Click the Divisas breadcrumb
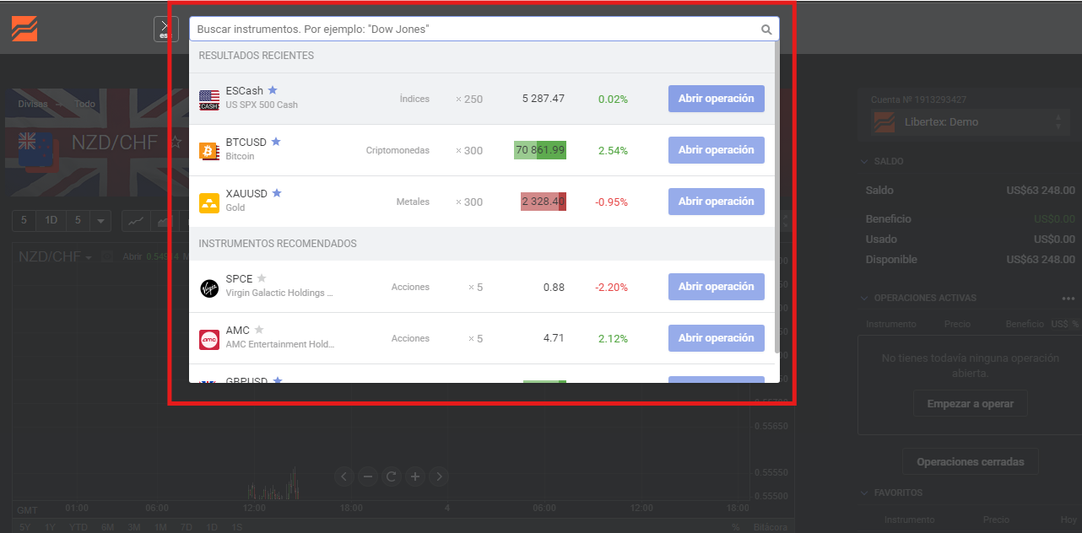1082x533 pixels. click(x=33, y=105)
